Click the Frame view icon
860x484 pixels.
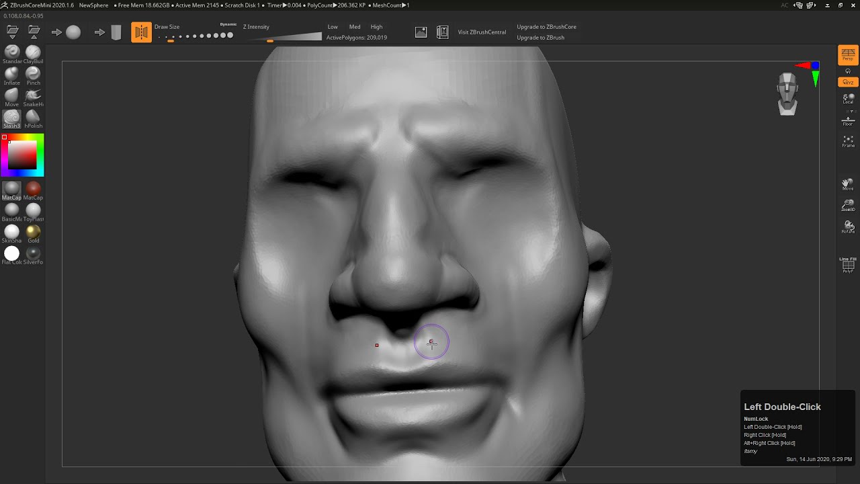click(848, 141)
